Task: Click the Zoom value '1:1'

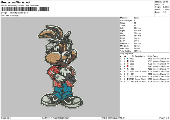Action: pyautogui.click(x=164, y=12)
